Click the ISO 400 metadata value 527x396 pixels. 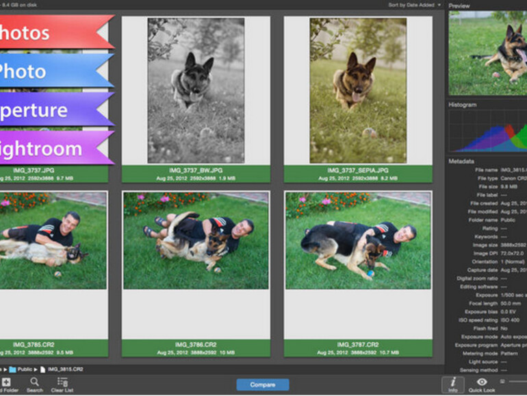(x=510, y=321)
